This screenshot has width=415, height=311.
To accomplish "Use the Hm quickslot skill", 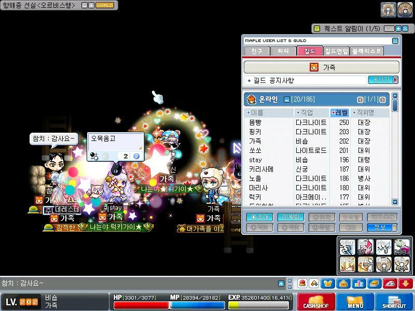I will pos(383,247).
